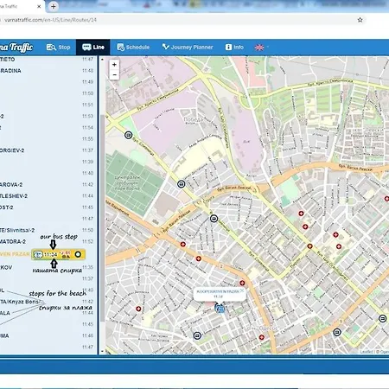Click the 11:55 time entry
Image resolution: width=389 pixels, height=389 pixels.
(87, 139)
